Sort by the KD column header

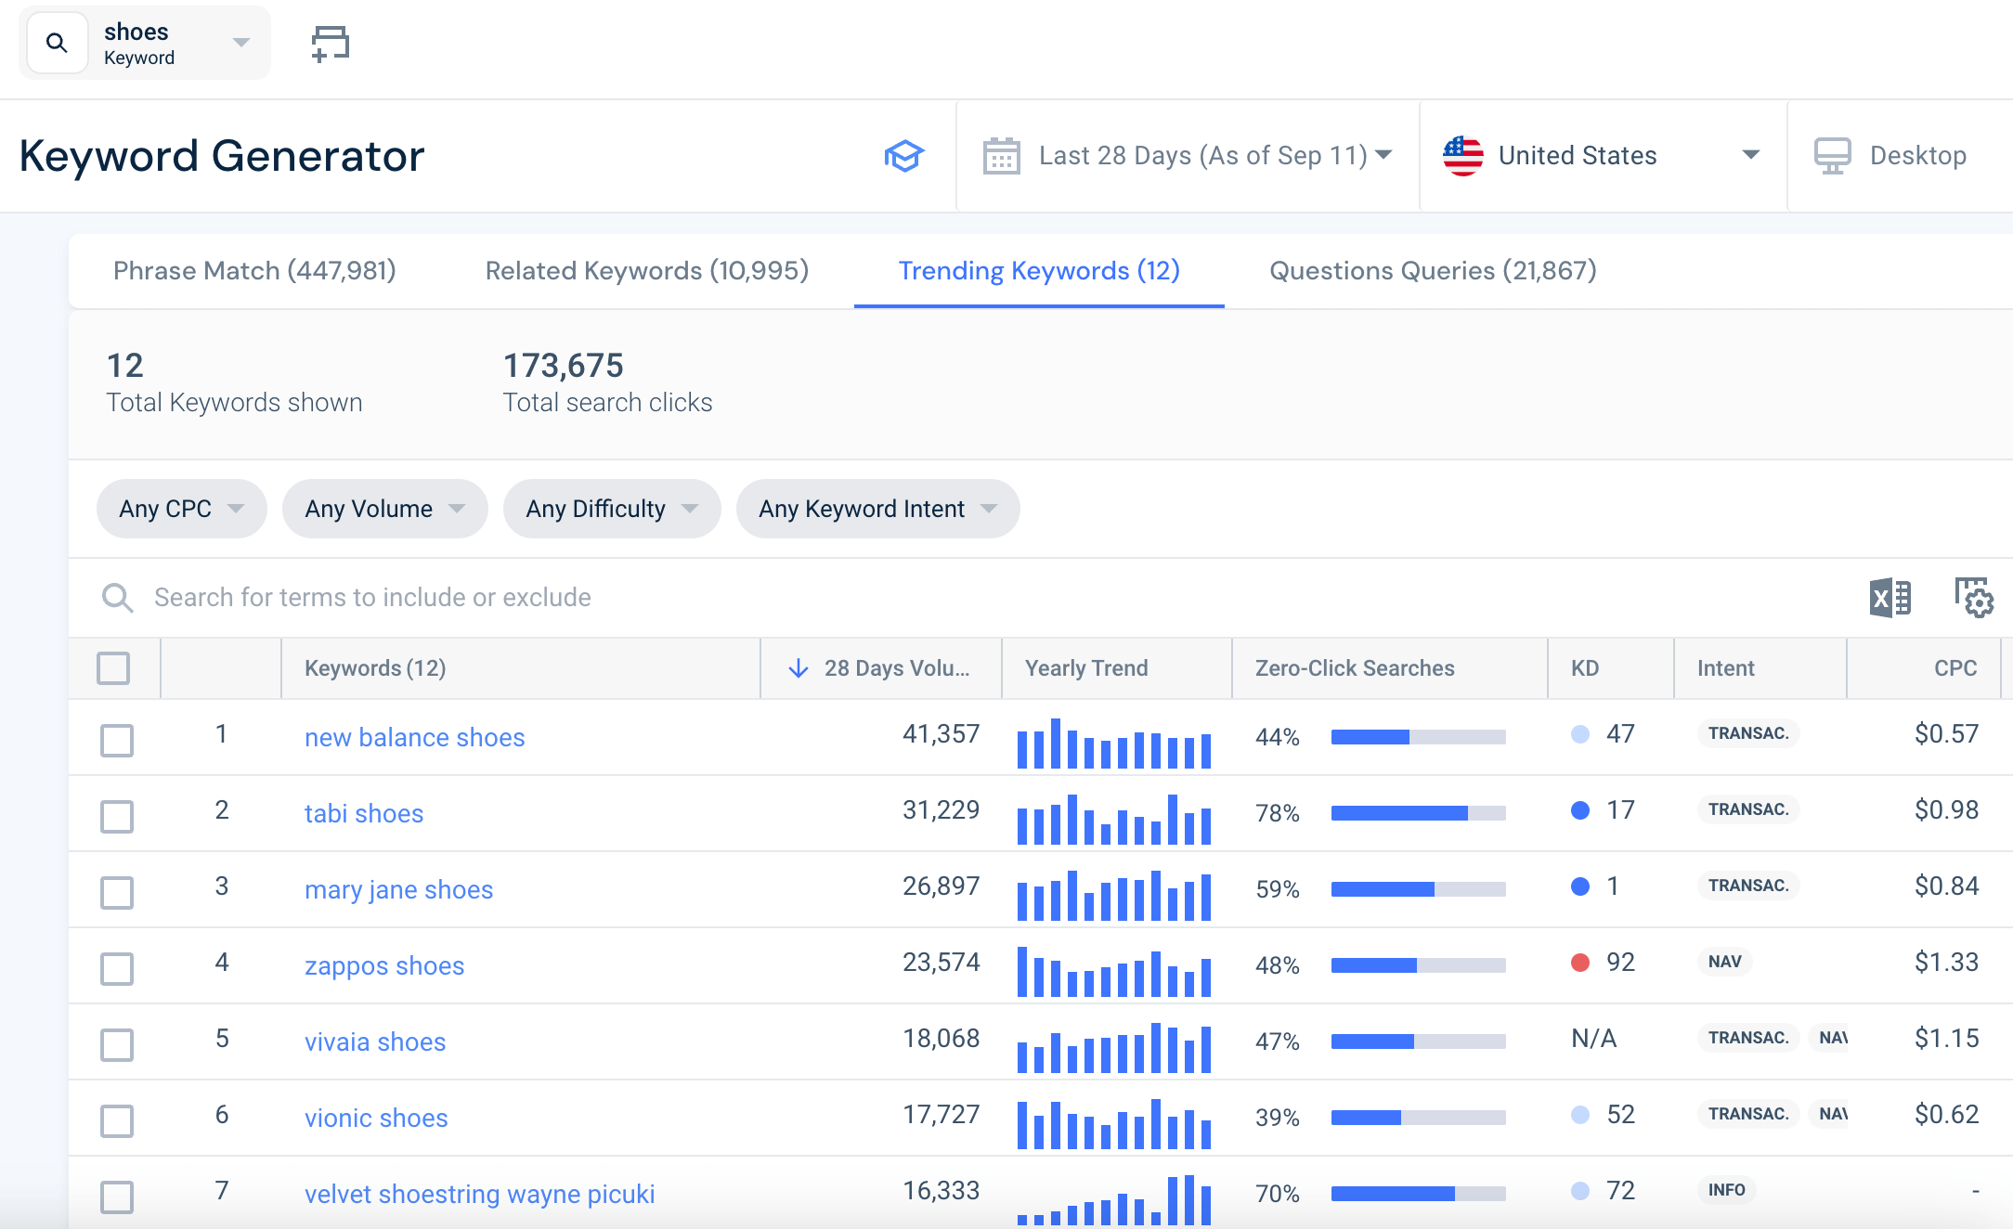(x=1585, y=668)
